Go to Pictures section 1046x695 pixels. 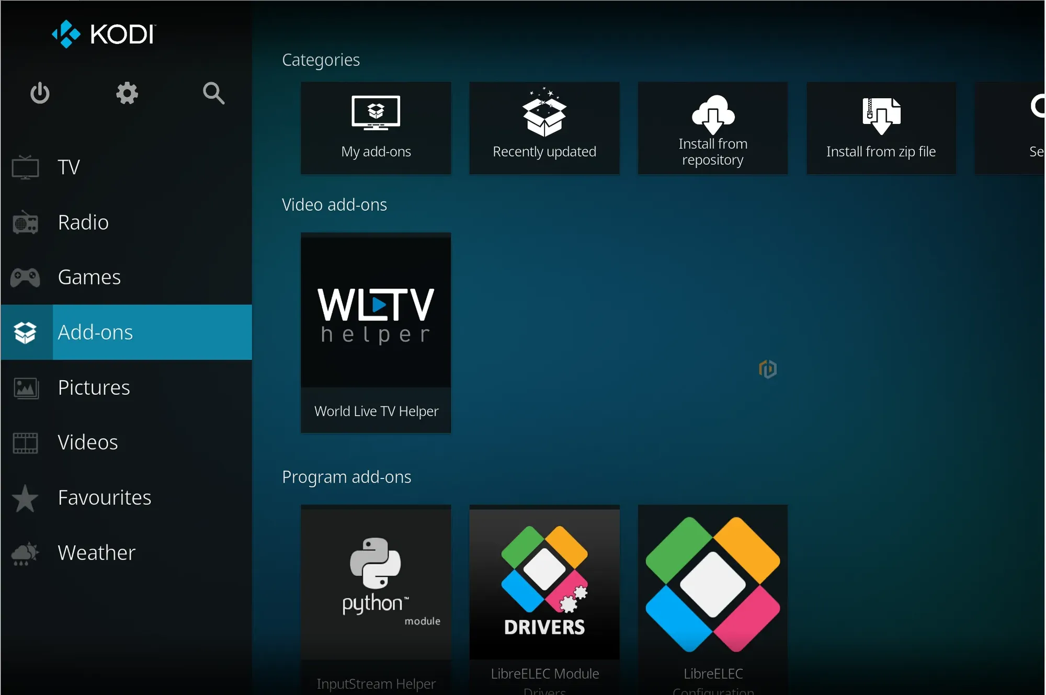126,388
